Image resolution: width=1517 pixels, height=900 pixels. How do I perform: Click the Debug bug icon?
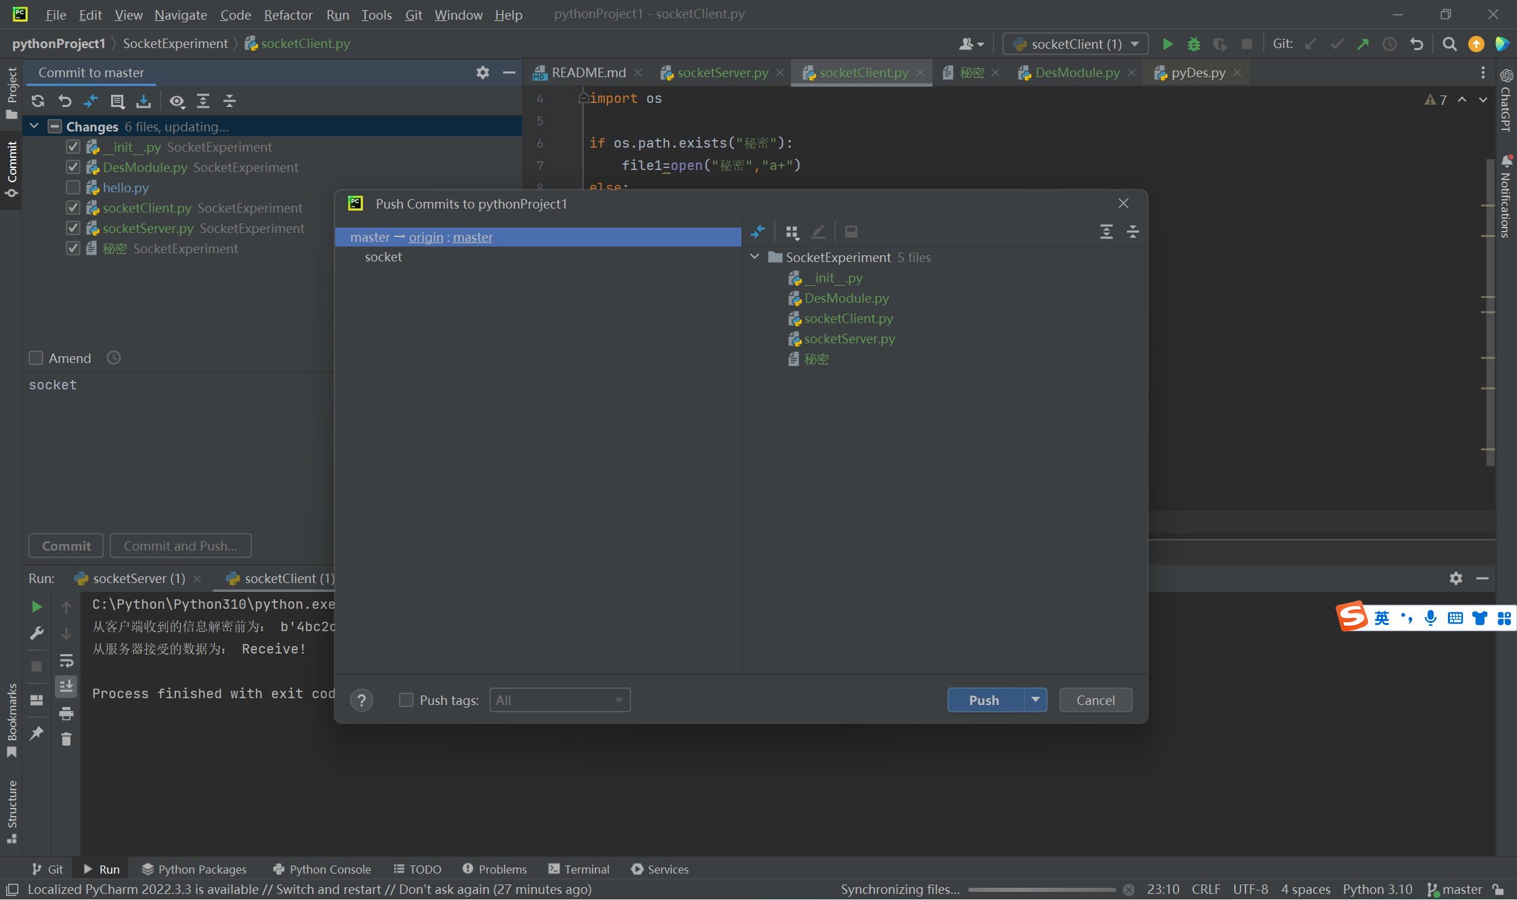[x=1193, y=44]
